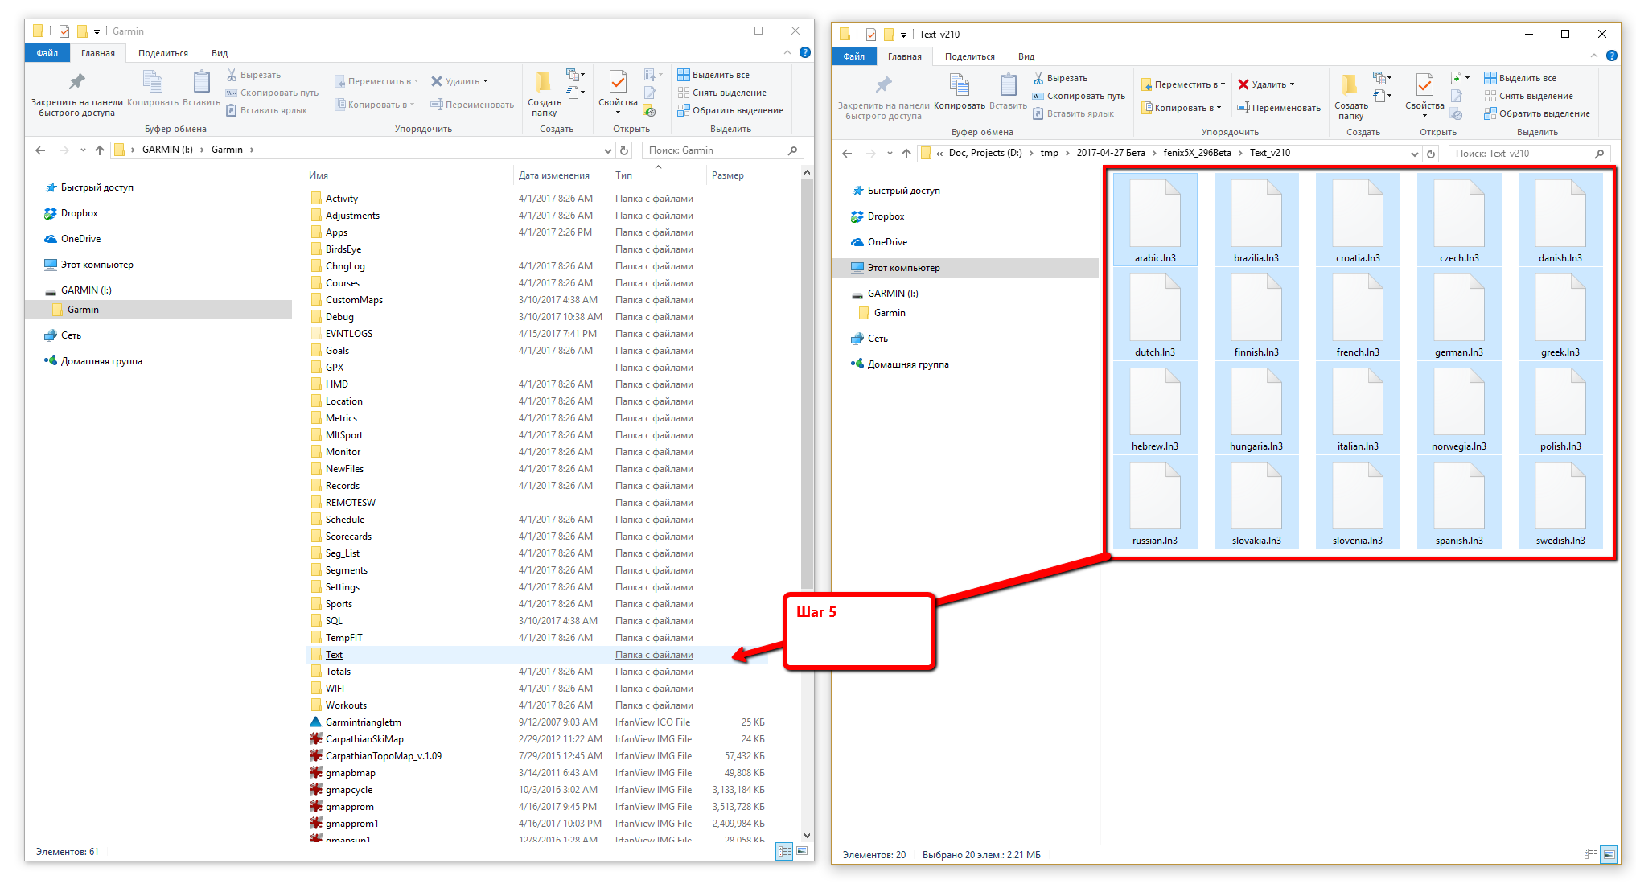Screen dimensions: 1636x884
Task: Toggle details view in Text_v210 status bar
Action: click(1590, 854)
